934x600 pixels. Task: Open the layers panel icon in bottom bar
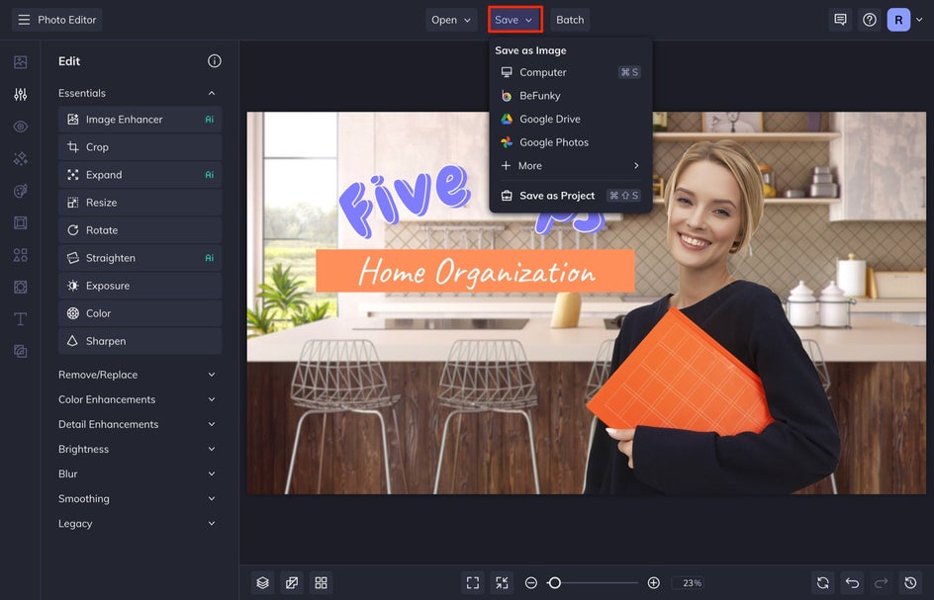(x=263, y=583)
